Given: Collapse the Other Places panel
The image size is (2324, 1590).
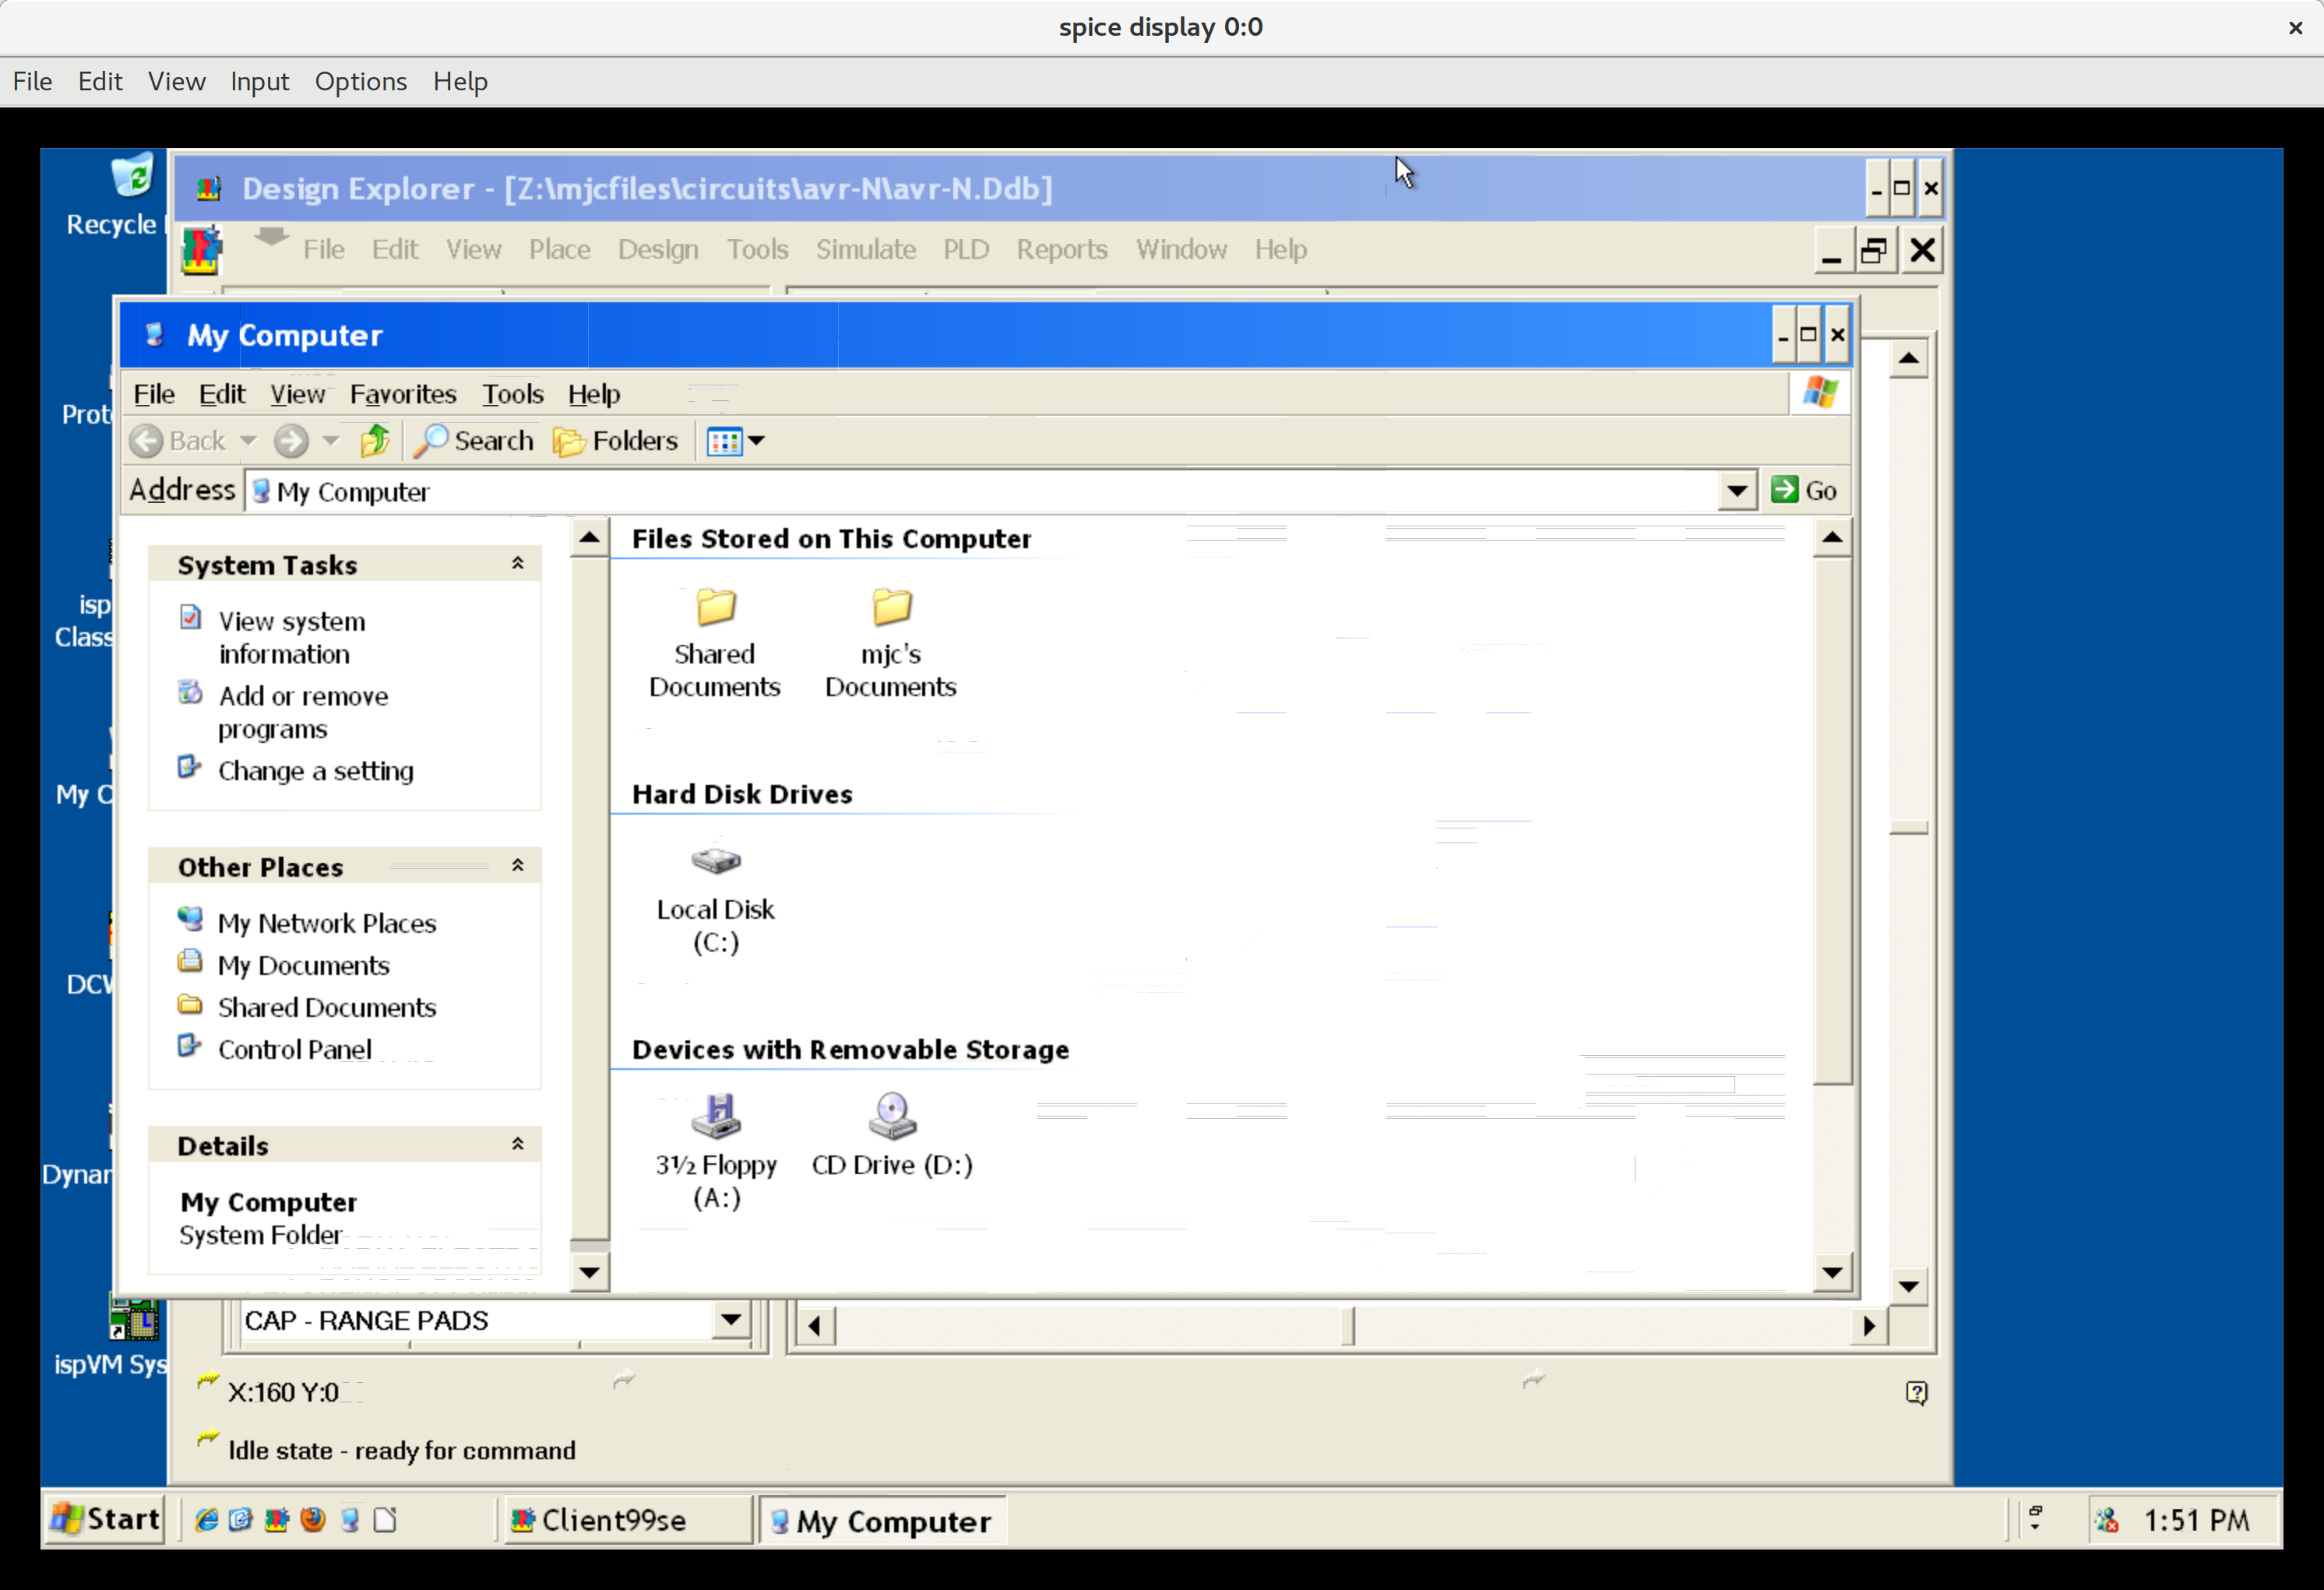Looking at the screenshot, I should [518, 865].
